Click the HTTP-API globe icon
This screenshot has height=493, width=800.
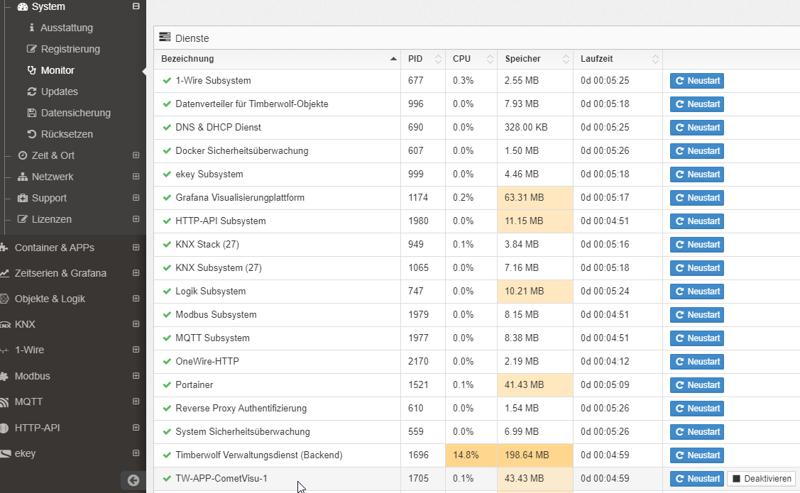coord(4,428)
